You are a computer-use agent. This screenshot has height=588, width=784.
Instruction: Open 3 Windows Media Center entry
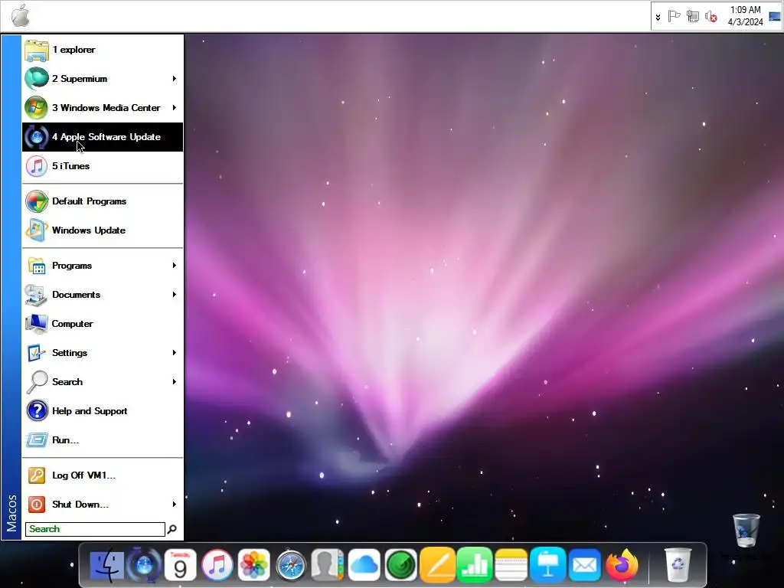pos(103,107)
